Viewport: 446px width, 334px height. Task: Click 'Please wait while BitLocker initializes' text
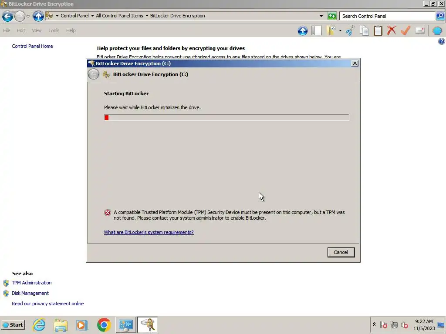(x=152, y=107)
